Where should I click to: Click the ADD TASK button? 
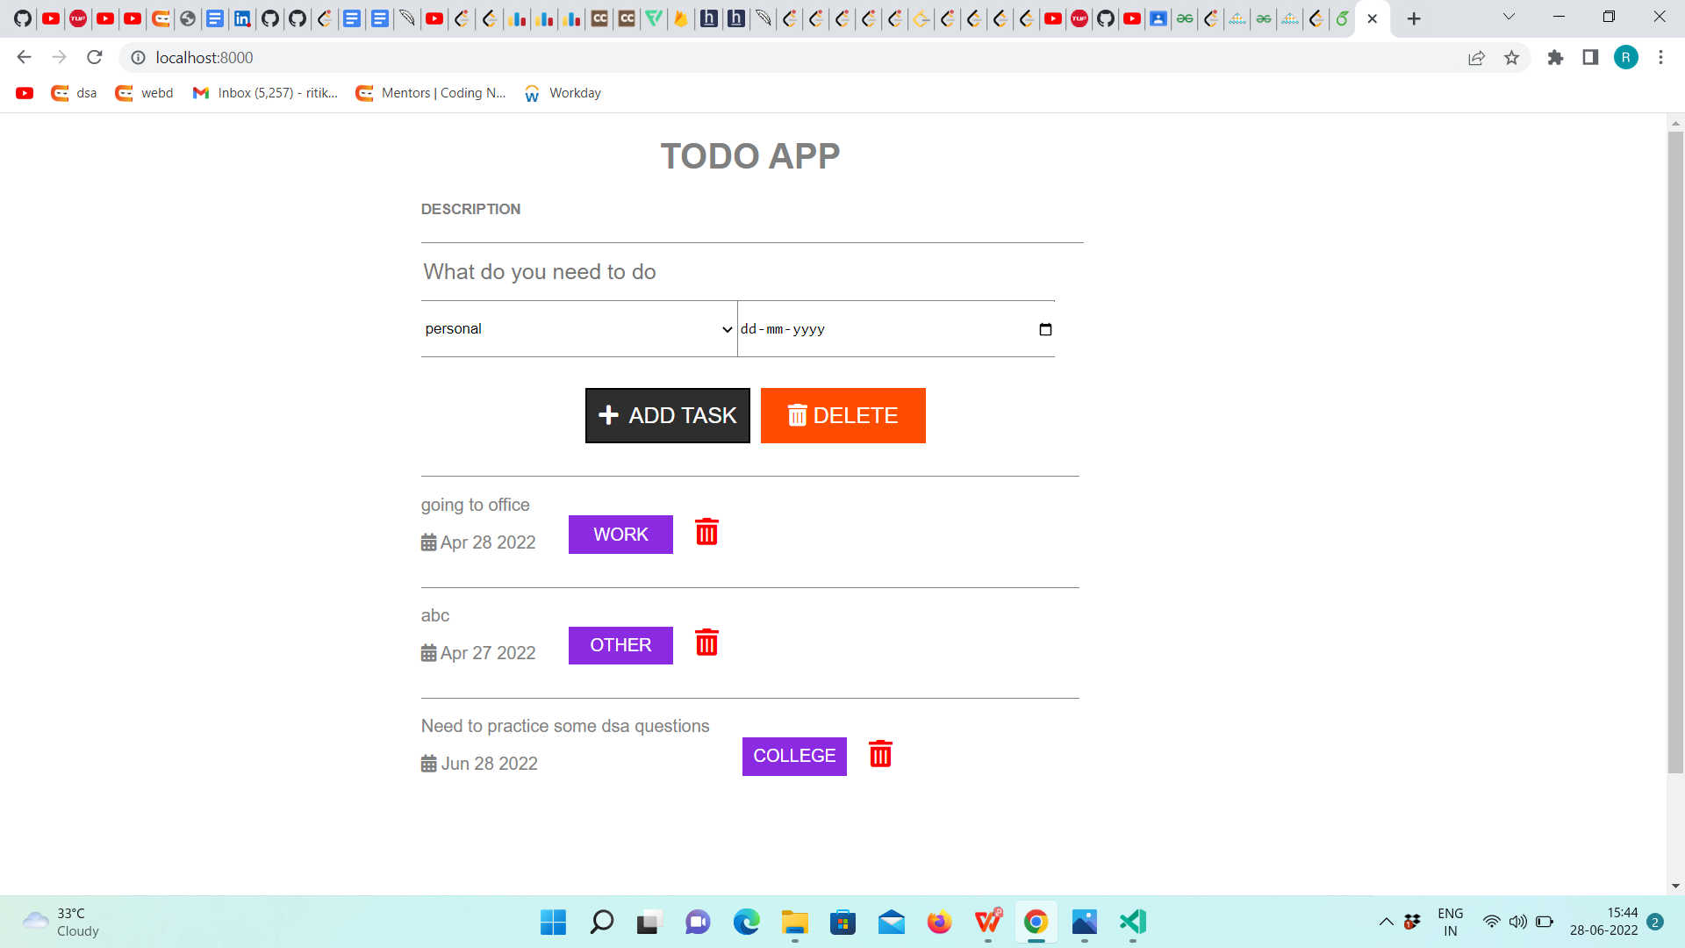668,415
